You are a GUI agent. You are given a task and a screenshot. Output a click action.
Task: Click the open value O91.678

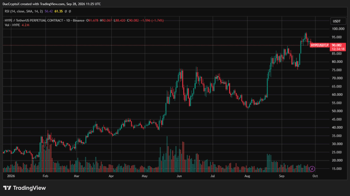click(93, 20)
